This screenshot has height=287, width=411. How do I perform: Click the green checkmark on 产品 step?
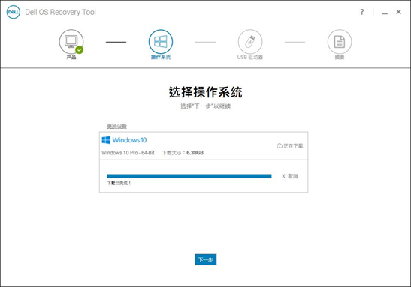click(x=80, y=49)
